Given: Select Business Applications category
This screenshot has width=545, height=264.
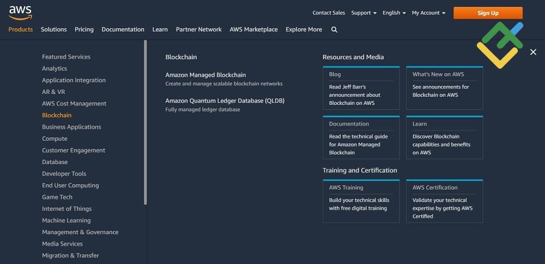Looking at the screenshot, I should [x=71, y=127].
